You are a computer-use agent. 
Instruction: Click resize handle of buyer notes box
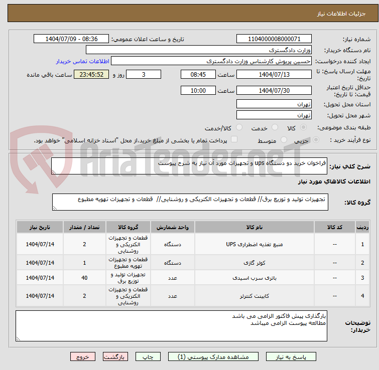tap(18, 338)
